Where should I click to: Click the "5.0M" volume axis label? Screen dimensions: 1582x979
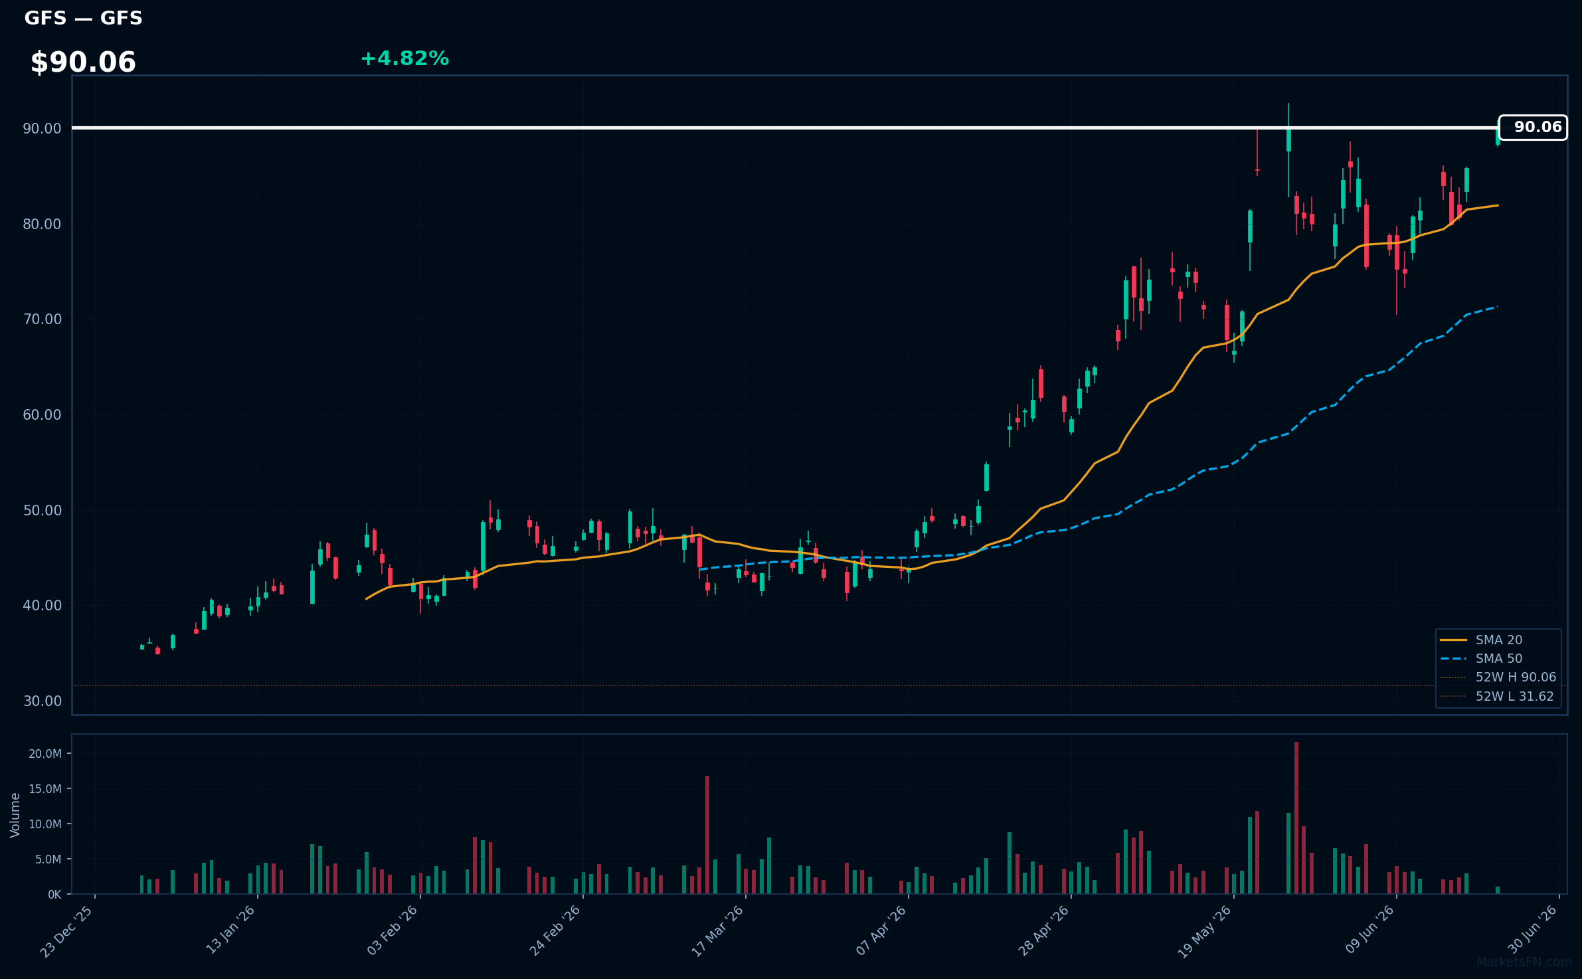click(x=48, y=859)
